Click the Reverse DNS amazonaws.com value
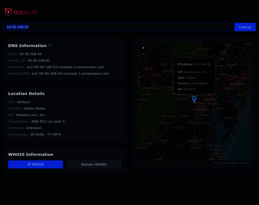259x205 pixels. [x=70, y=73]
